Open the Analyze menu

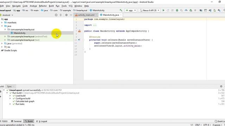[x=33, y=6]
